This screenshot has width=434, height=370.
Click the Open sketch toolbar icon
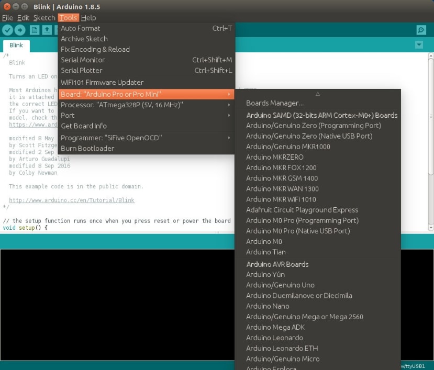point(47,30)
